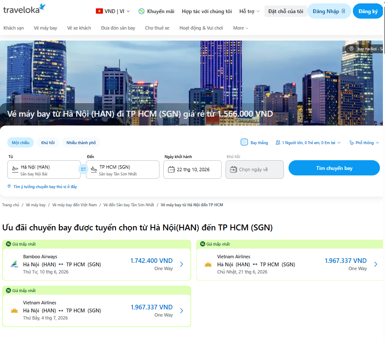Select the Một chiều trip type
This screenshot has height=339, width=385.
pos(21,142)
